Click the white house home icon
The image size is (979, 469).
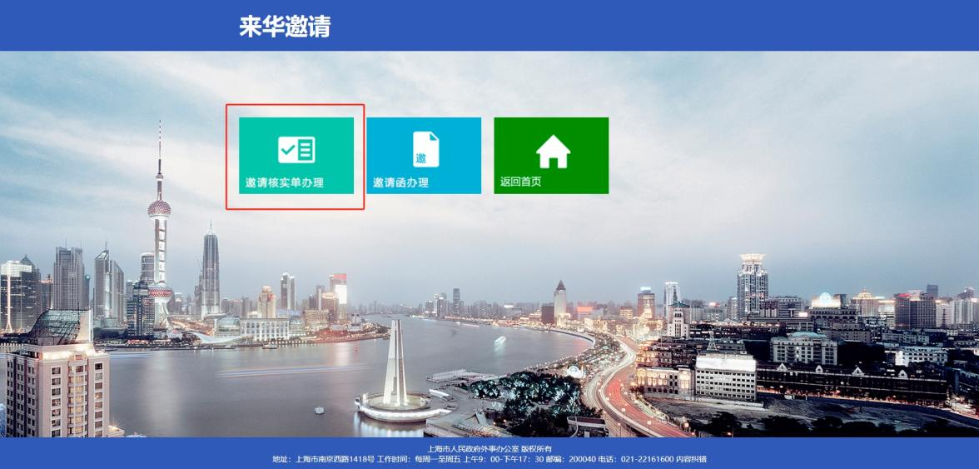pyautogui.click(x=553, y=152)
